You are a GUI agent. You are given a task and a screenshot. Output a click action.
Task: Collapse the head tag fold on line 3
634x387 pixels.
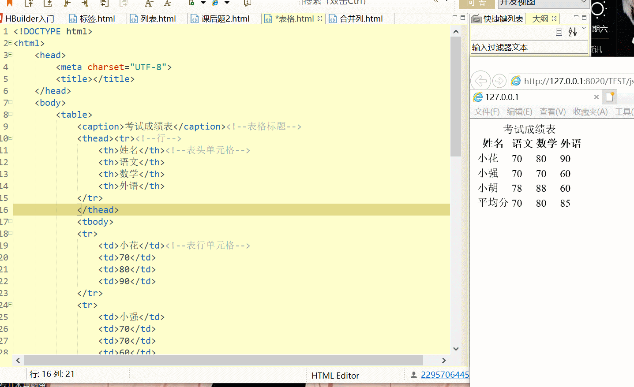pos(10,55)
